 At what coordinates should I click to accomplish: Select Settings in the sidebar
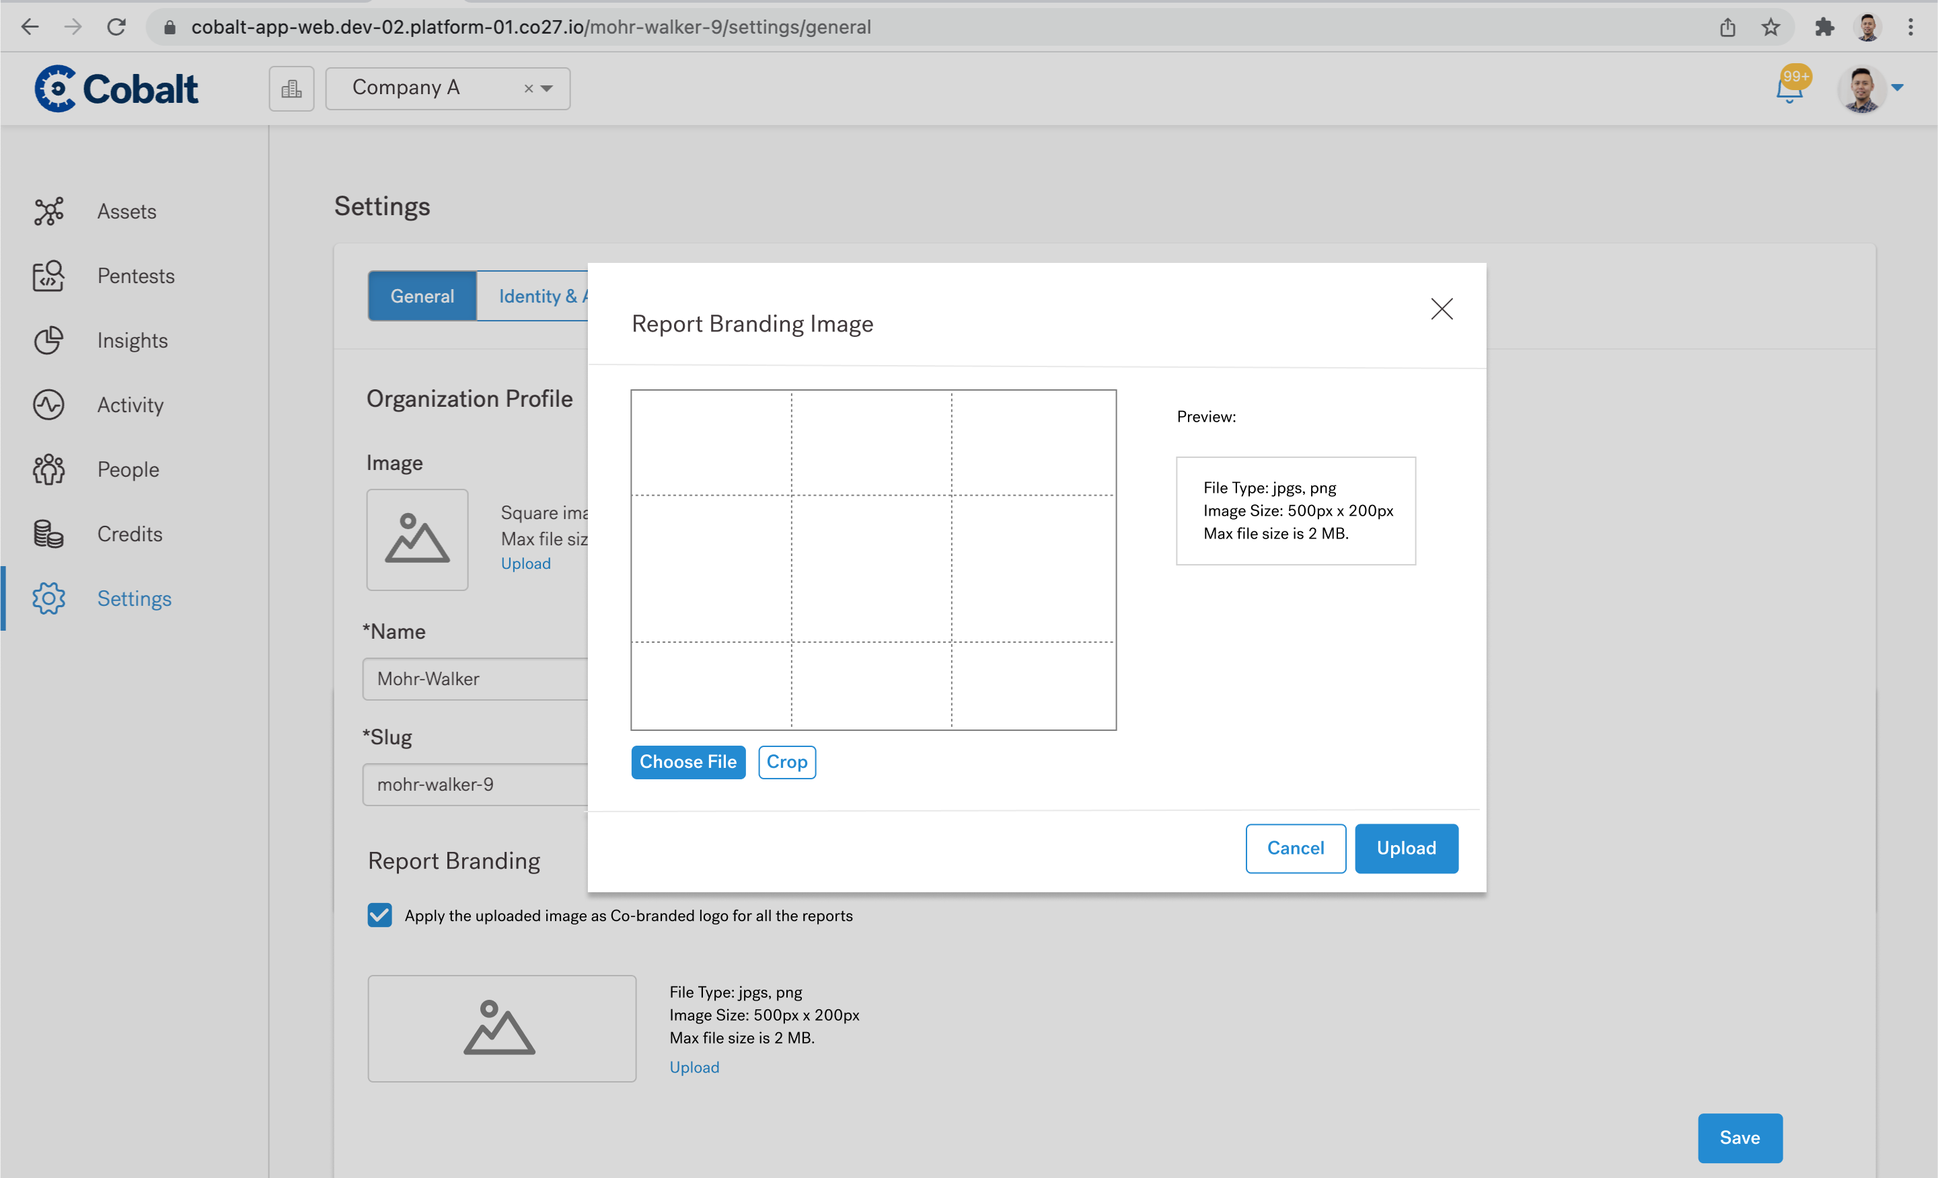coord(135,598)
